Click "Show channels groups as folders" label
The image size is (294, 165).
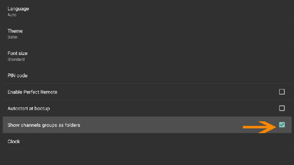(x=44, y=125)
